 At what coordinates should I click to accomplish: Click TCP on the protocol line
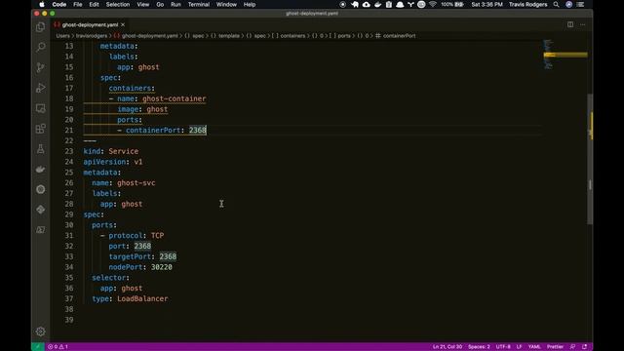[157, 235]
